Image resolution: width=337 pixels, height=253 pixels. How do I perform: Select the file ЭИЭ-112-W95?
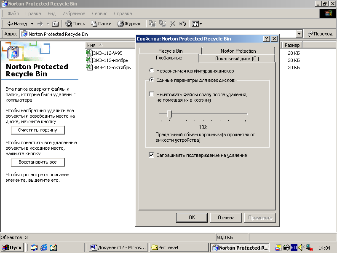point(108,53)
